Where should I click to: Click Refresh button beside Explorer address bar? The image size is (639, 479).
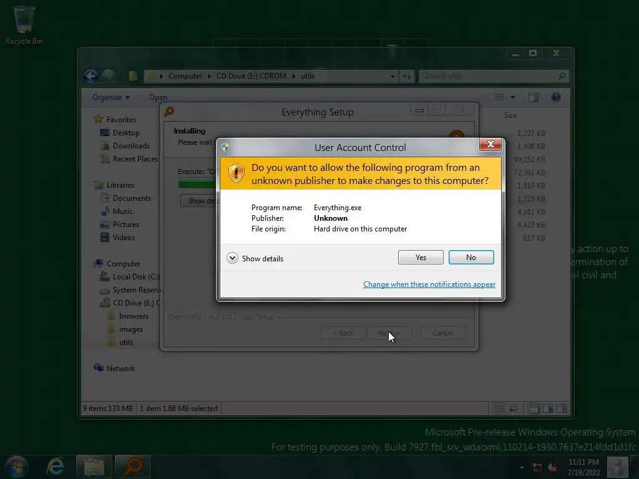click(407, 76)
